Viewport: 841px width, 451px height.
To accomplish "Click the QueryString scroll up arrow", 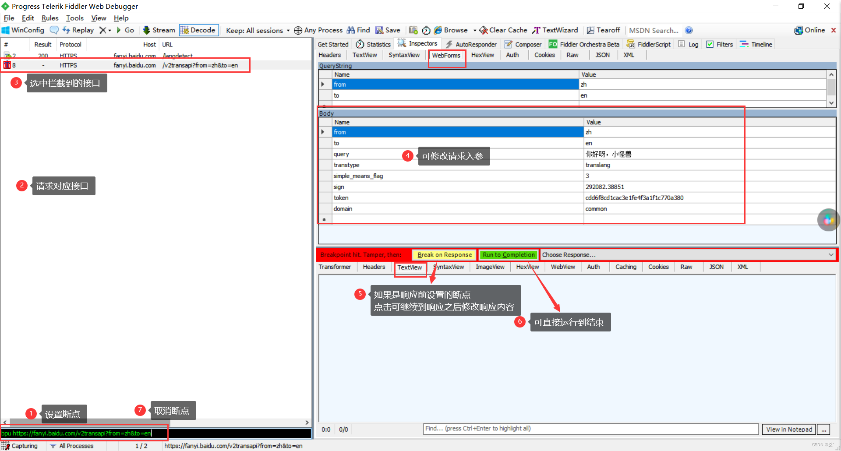I will point(831,74).
